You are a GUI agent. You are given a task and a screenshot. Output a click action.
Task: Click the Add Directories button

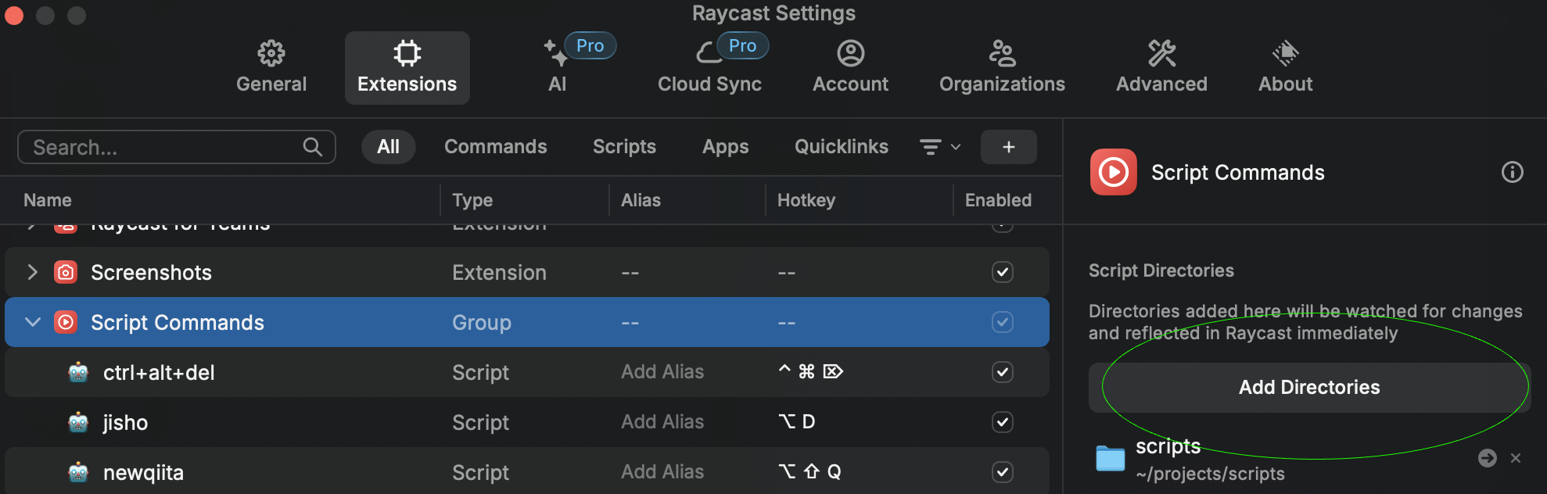(x=1309, y=388)
